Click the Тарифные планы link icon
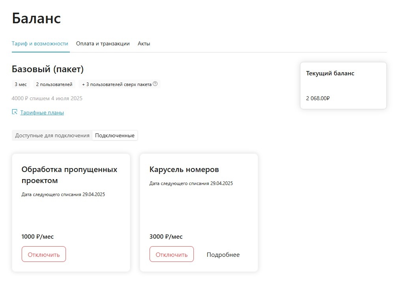403x301 pixels. pyautogui.click(x=14, y=112)
